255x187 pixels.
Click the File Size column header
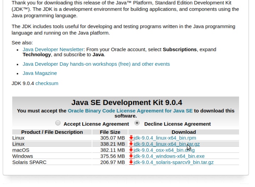(110, 132)
